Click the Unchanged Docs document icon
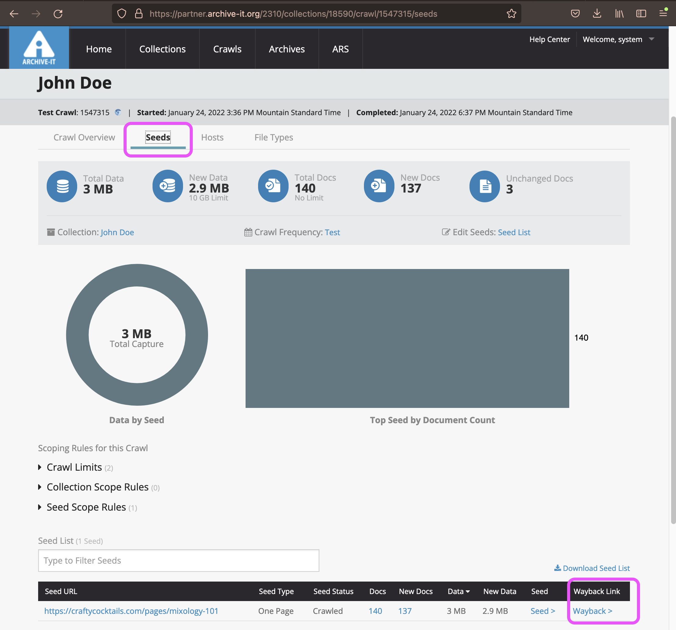The image size is (676, 630). tap(484, 186)
